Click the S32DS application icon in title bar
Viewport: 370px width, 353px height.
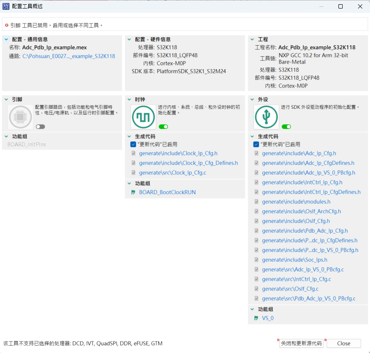tap(6, 6)
